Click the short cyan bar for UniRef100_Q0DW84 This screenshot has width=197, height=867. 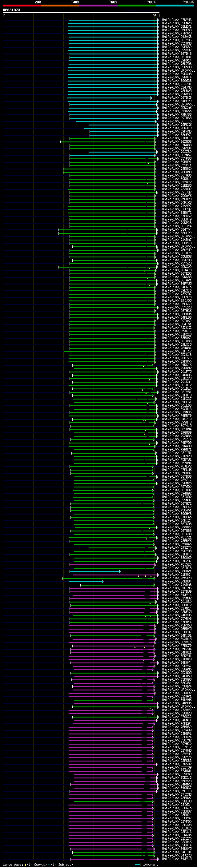(x=86, y=581)
